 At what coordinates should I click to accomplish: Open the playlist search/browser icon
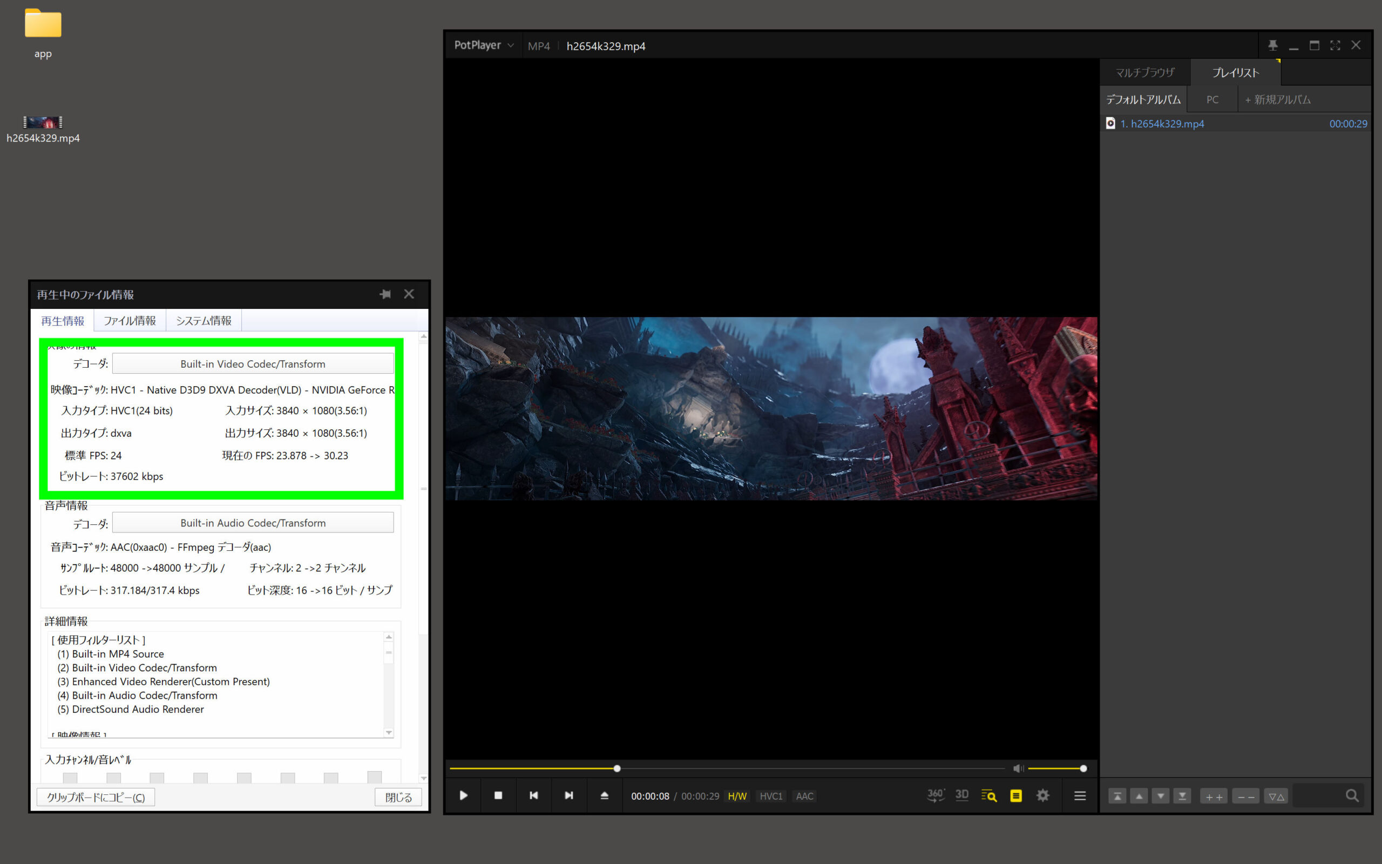coord(988,795)
